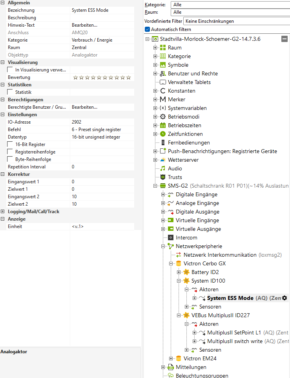Screen dimensions: 290x378
Task: Enable the Statistik checkbox
Action: pos(10,92)
